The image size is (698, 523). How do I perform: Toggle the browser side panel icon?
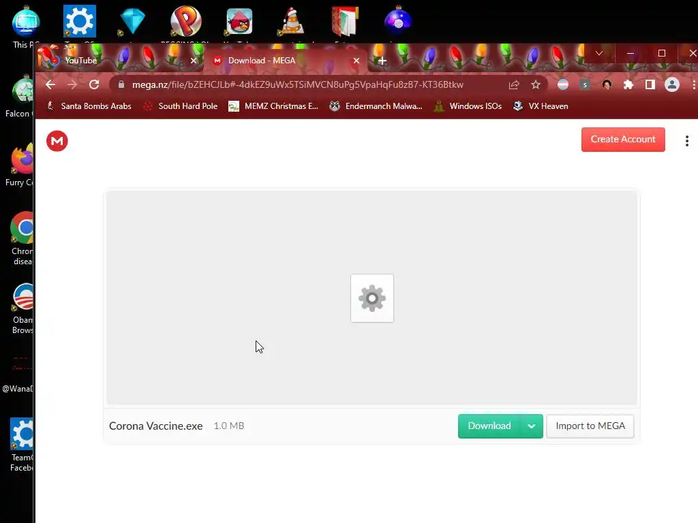click(x=650, y=84)
